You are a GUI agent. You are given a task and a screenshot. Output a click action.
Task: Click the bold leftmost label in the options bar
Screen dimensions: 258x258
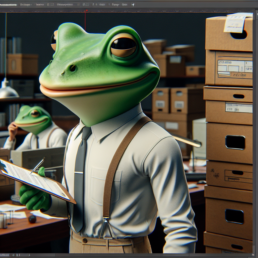click(x=8, y=5)
